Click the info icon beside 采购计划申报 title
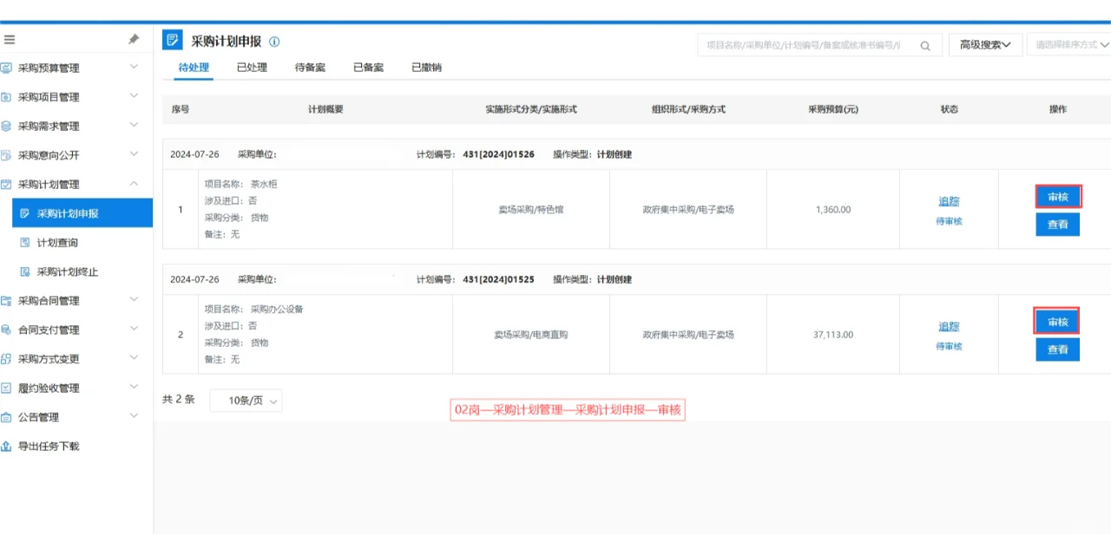The height and width of the screenshot is (555, 1111). (x=274, y=41)
